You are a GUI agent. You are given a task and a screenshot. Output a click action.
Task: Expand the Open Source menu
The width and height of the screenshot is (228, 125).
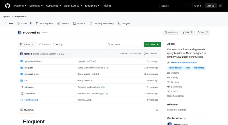point(73,6)
